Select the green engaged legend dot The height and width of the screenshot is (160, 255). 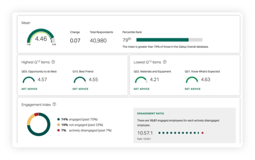point(59,119)
